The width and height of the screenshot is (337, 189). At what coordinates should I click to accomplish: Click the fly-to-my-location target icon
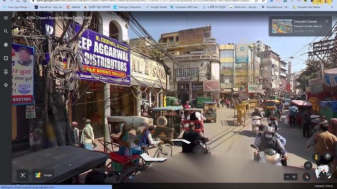328,156
